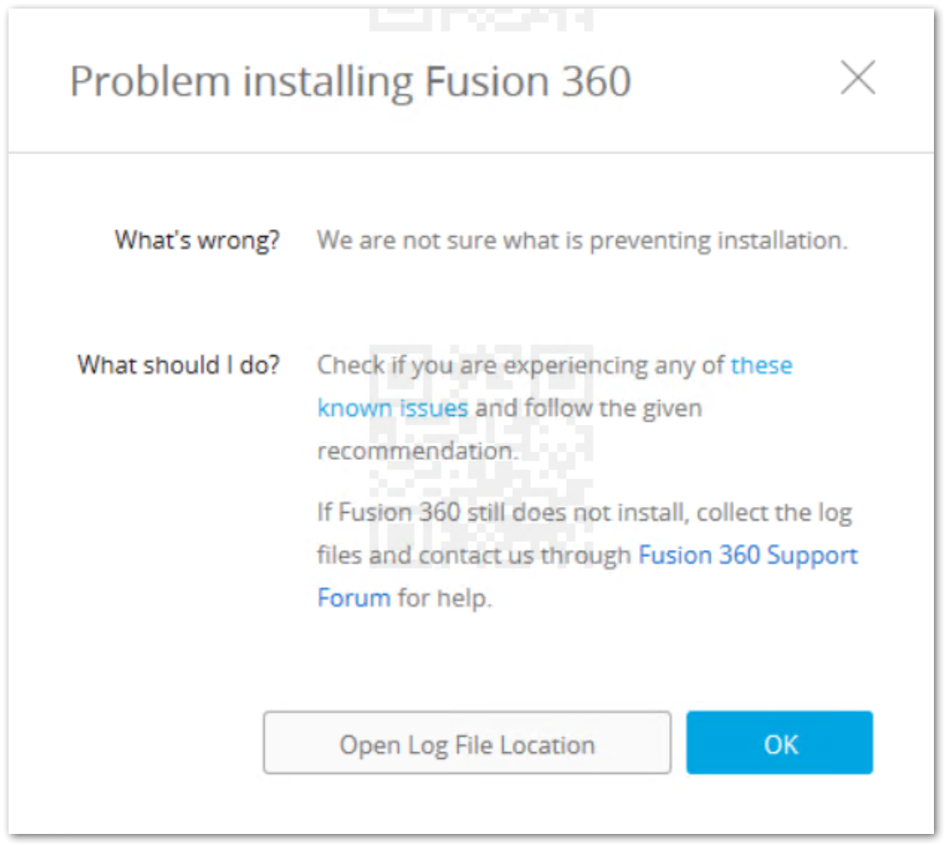Click the word "recommendation."

(x=418, y=451)
